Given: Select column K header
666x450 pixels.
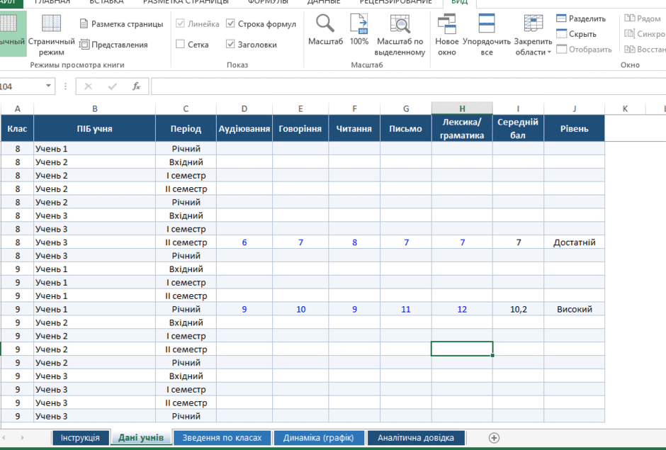Looking at the screenshot, I should tap(625, 108).
